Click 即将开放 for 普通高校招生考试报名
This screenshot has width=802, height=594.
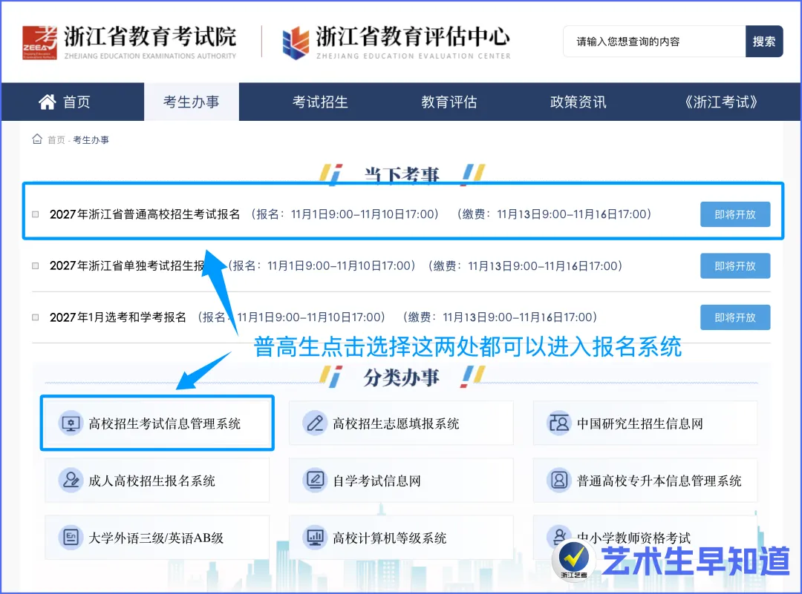coord(735,214)
